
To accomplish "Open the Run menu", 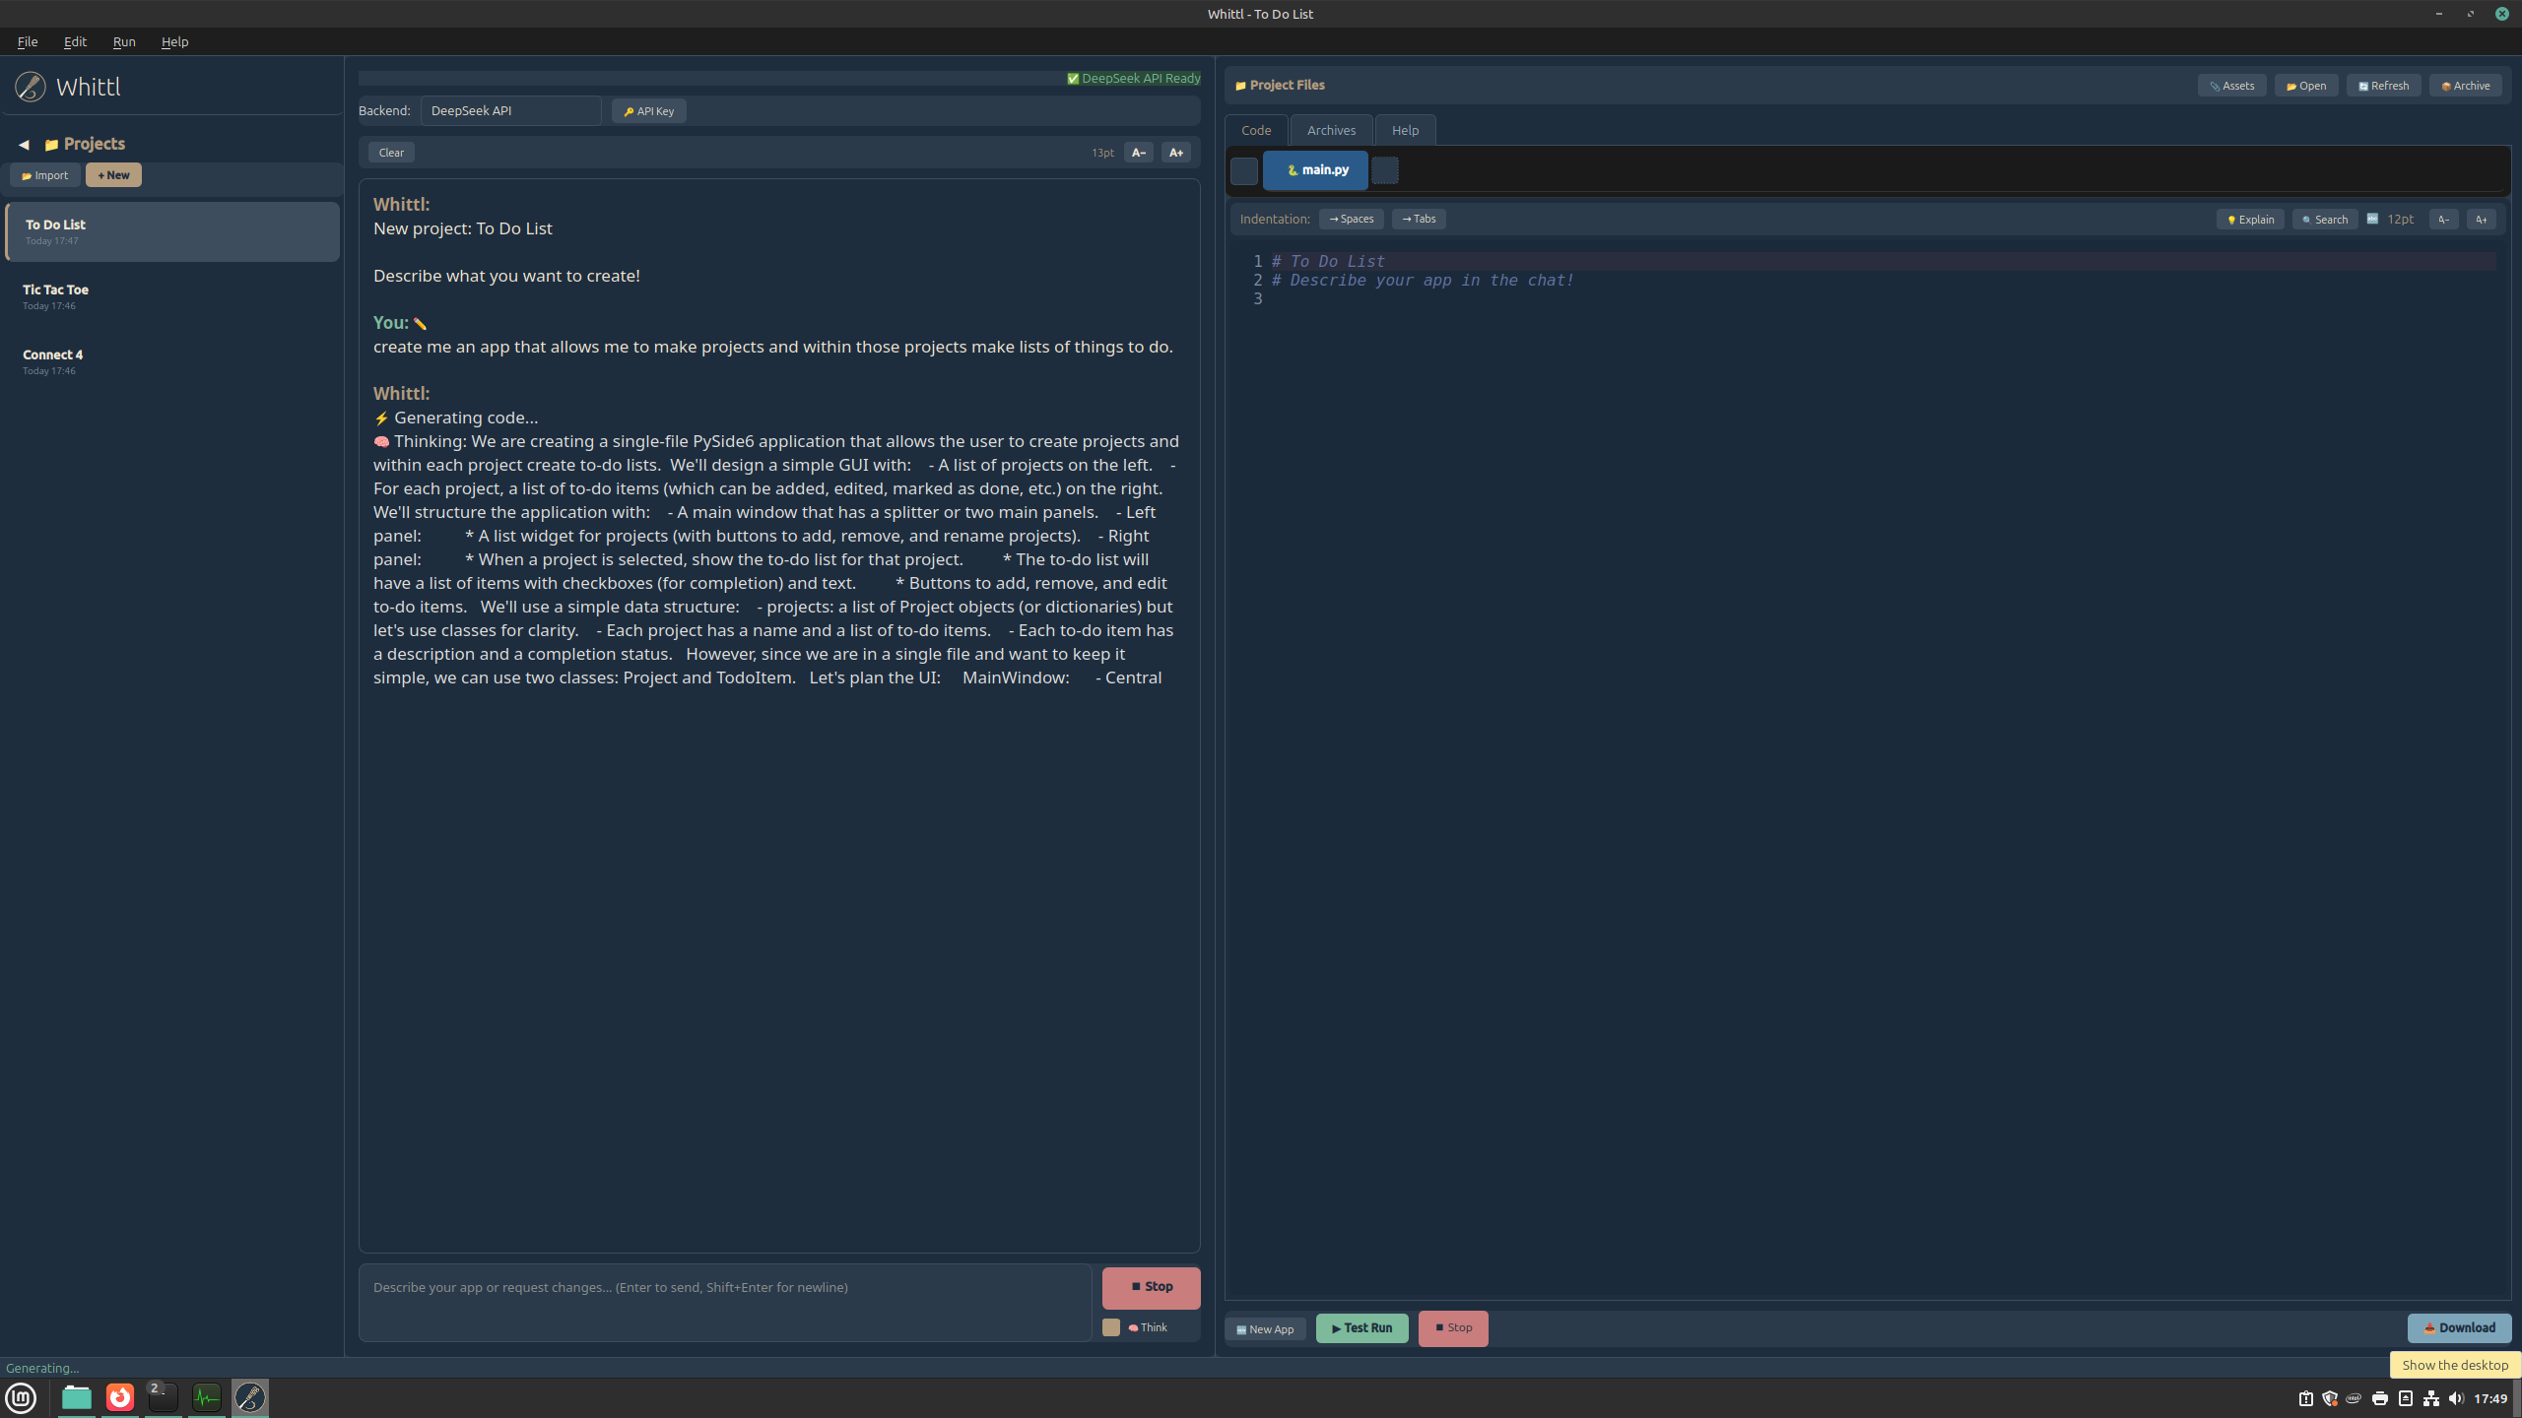I will [124, 41].
